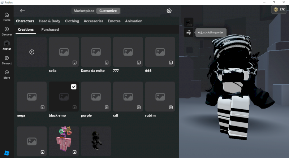This screenshot has height=158, width=289.
Task: Select the Animation category
Action: click(x=134, y=21)
